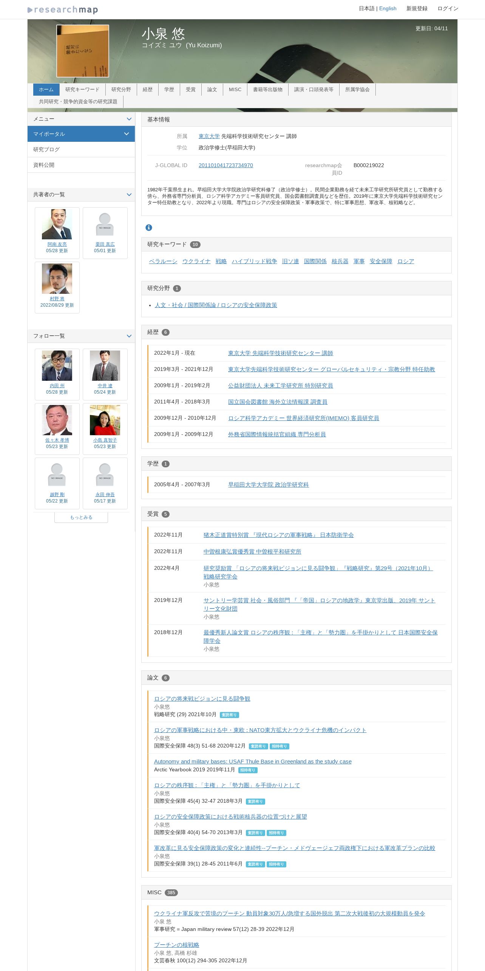Screen dimensions: 485x971
Task: Click the ベラルーシ keyword
Action: pyautogui.click(x=163, y=261)
